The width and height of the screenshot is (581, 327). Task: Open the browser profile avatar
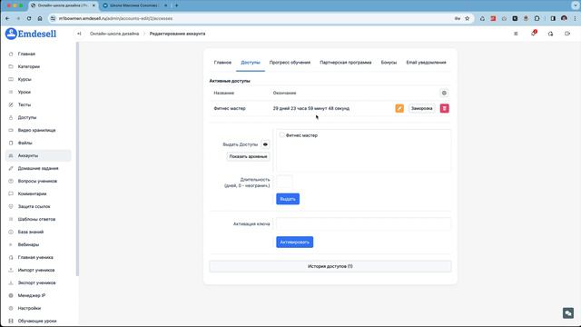[x=564, y=18]
